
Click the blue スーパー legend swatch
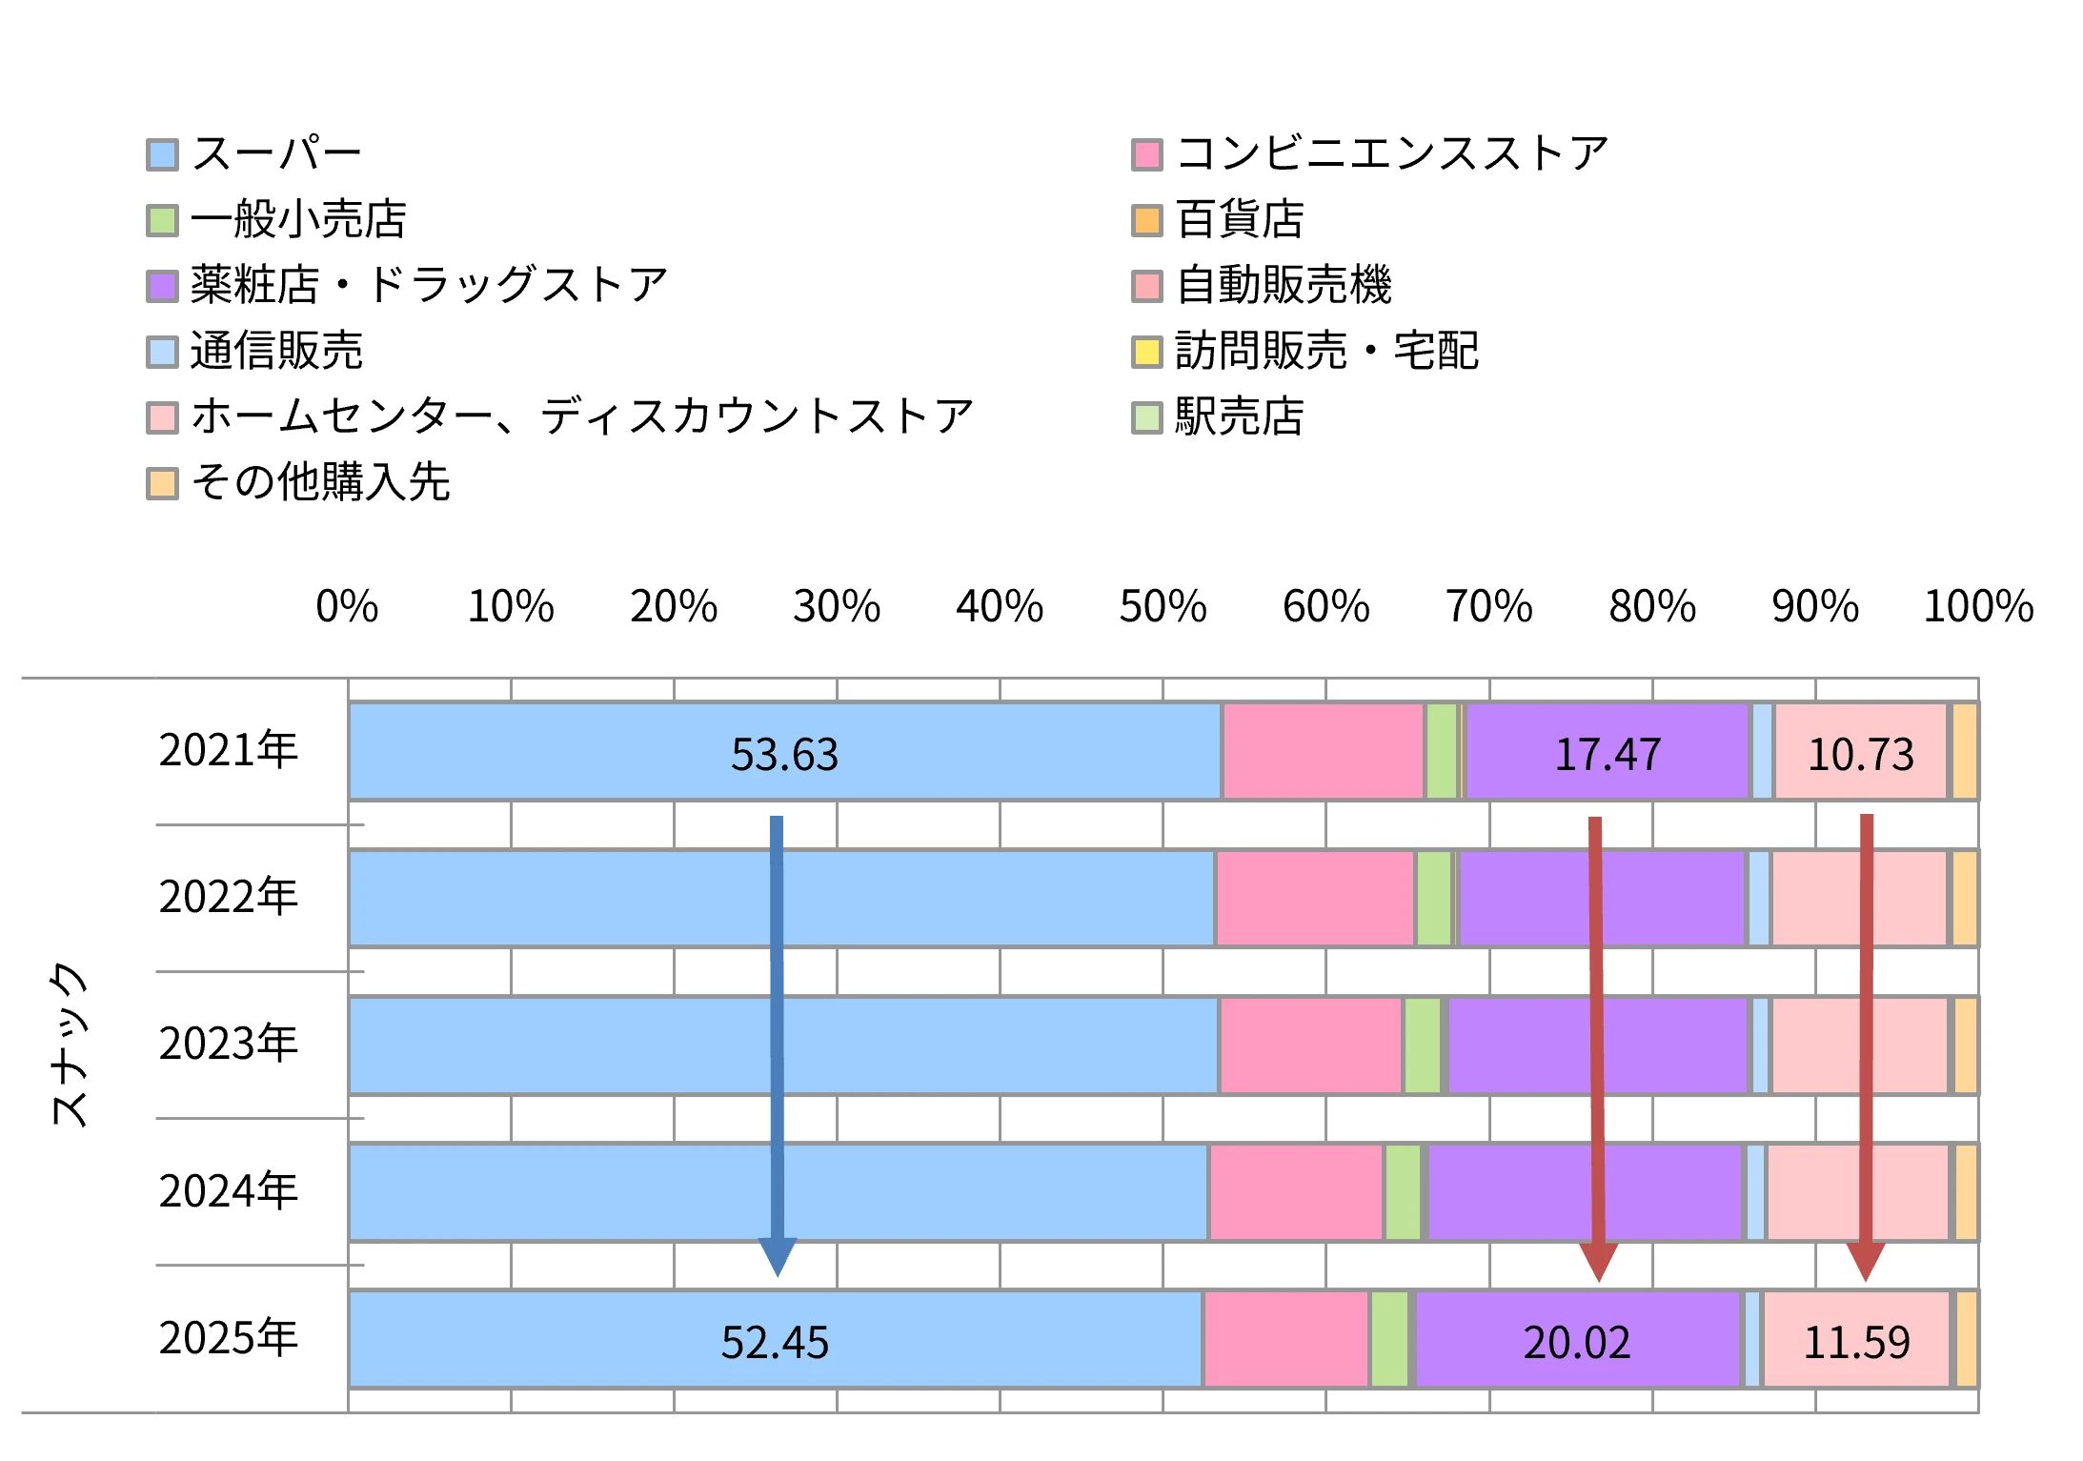162,154
